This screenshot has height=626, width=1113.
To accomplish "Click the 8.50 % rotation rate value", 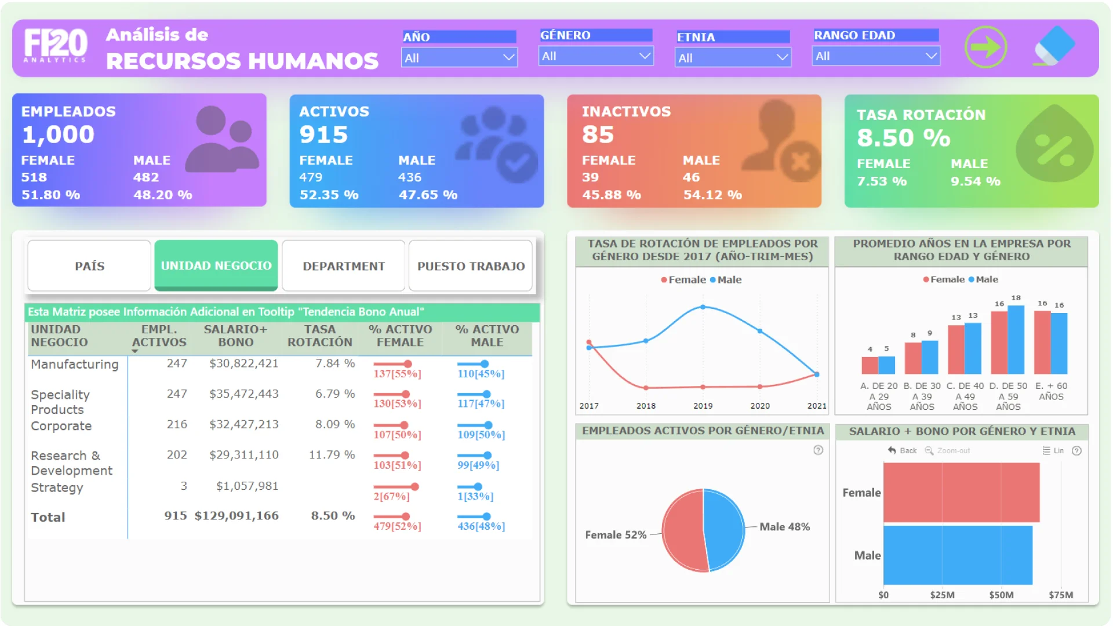I will (904, 138).
